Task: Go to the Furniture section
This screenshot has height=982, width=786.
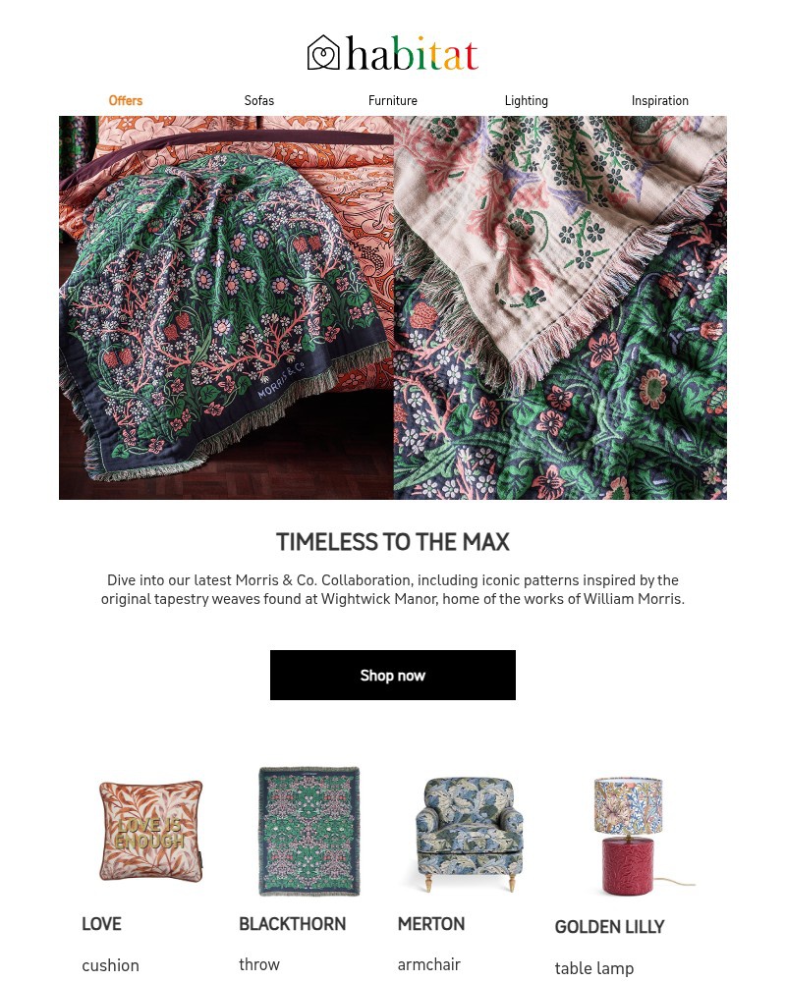Action: tap(392, 100)
